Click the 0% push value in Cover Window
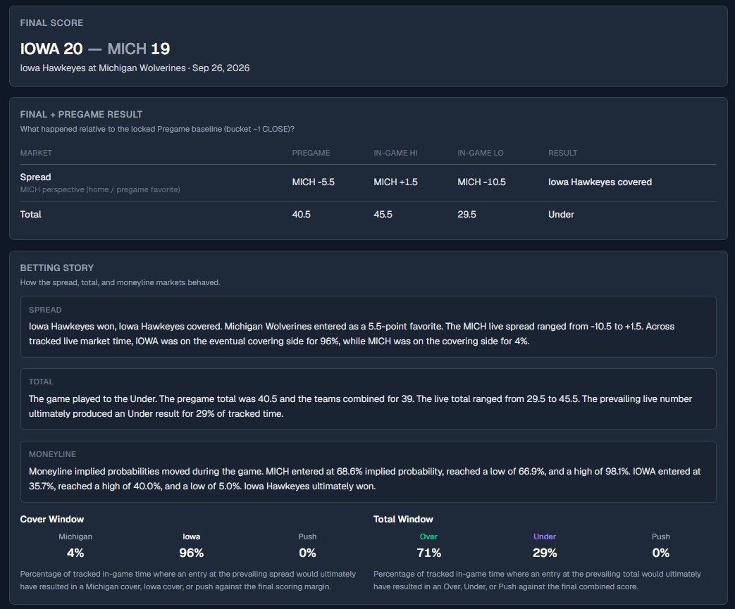Screen dimensions: 735x609 (x=307, y=553)
